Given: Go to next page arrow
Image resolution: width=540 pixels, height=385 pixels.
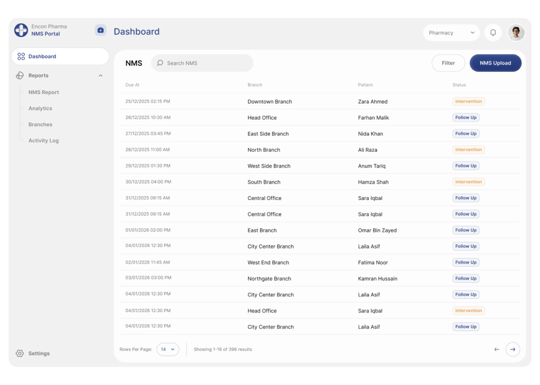Looking at the screenshot, I should tap(513, 349).
